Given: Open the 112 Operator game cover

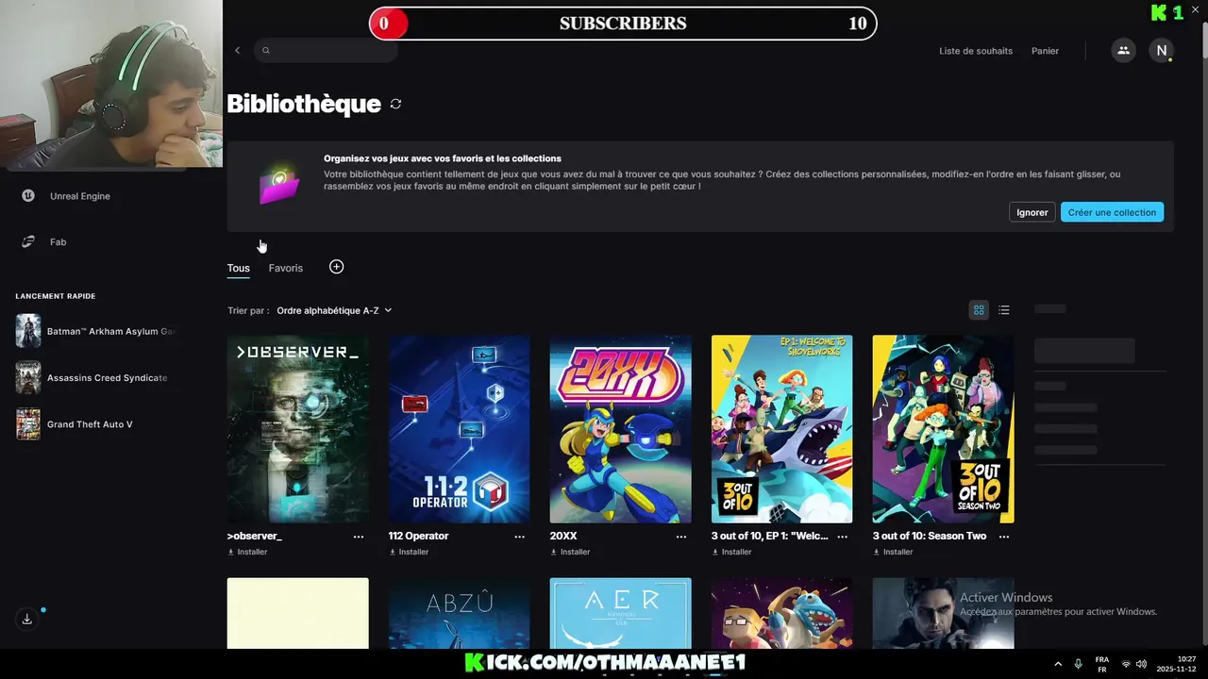Looking at the screenshot, I should pos(460,429).
